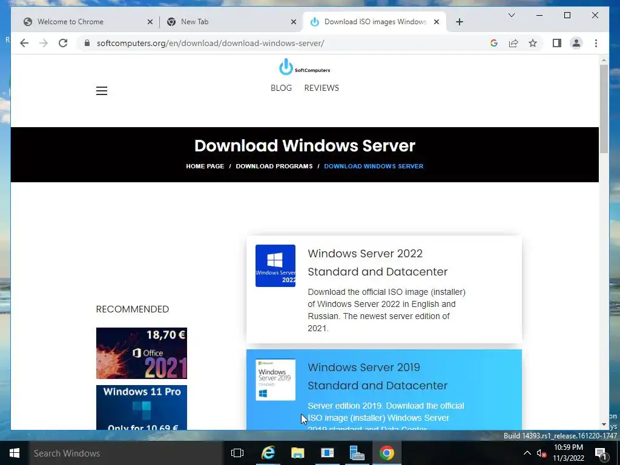Open a new browser tab
Viewport: 620px width, 465px height.
tap(459, 22)
